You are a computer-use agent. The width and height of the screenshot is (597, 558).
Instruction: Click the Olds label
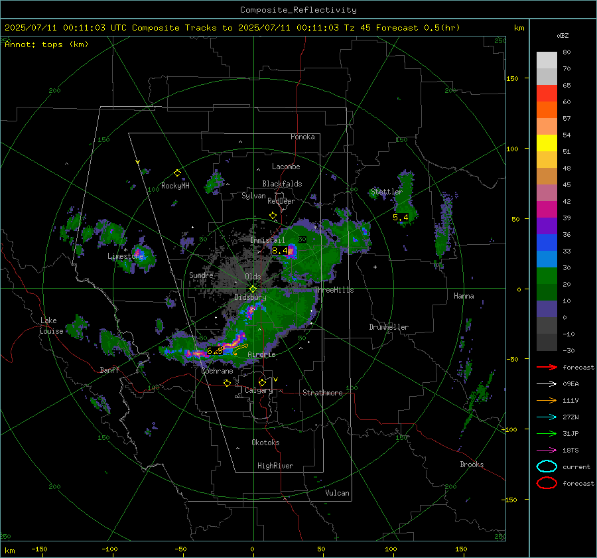[253, 277]
